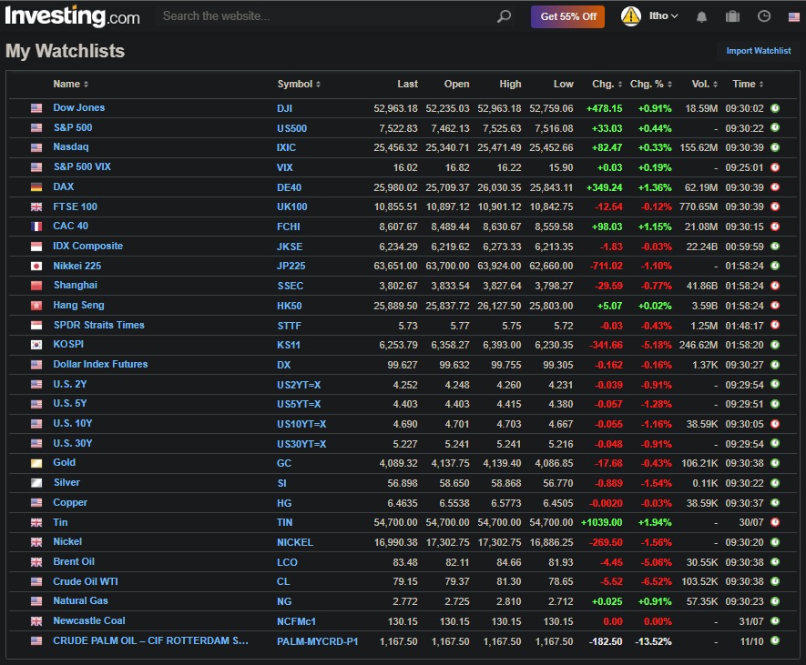Click the US30YT=X symbol
Image resolution: width=806 pixels, height=665 pixels.
pos(301,444)
